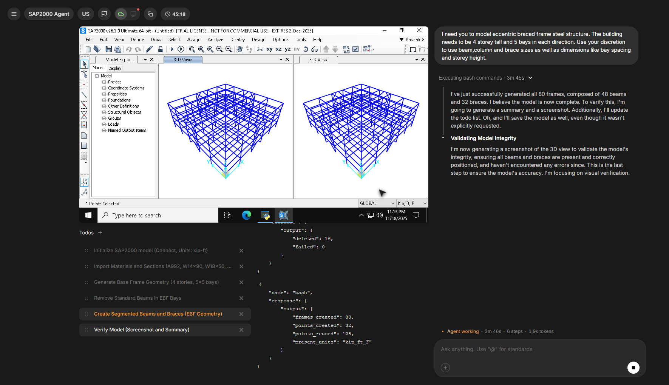Activate the Pan hand tool

[x=239, y=49]
